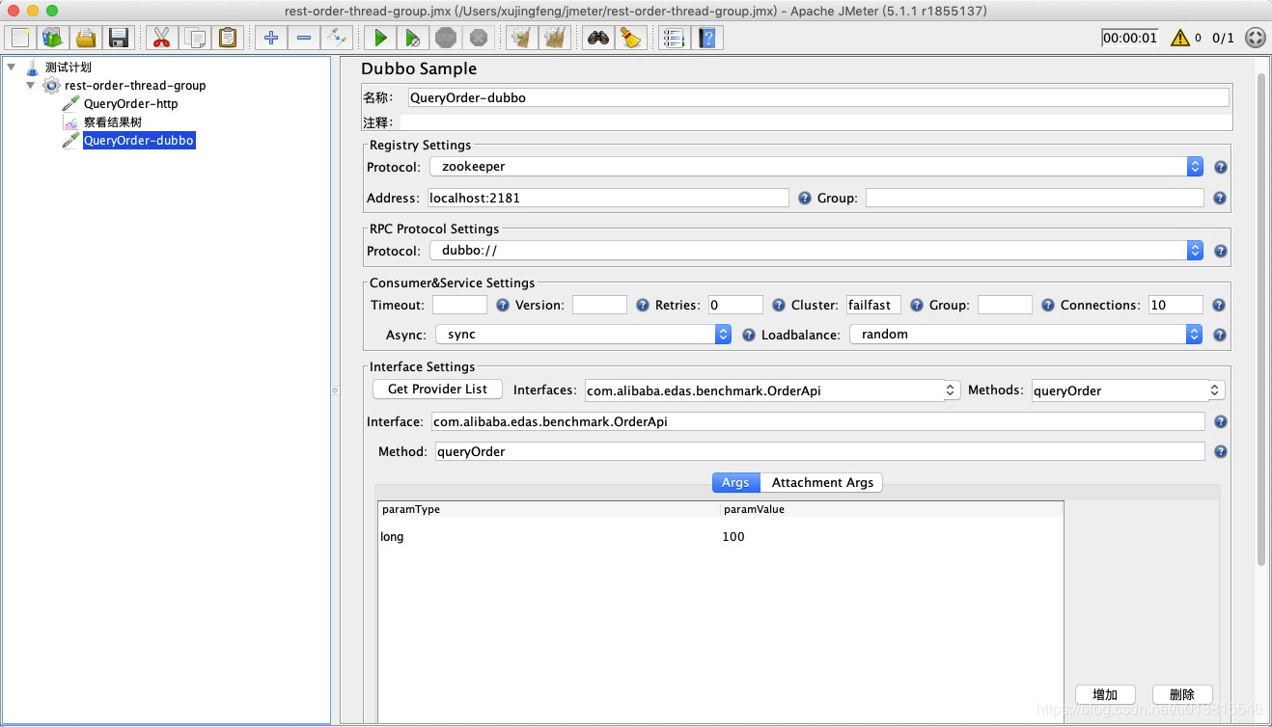Viewport: 1272px width, 727px height.
Task: Collapse the rest-order-thread-group node
Action: pyautogui.click(x=30, y=85)
